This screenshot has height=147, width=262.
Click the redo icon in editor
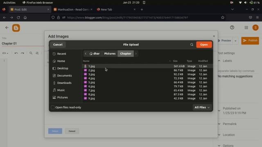coord(23,53)
